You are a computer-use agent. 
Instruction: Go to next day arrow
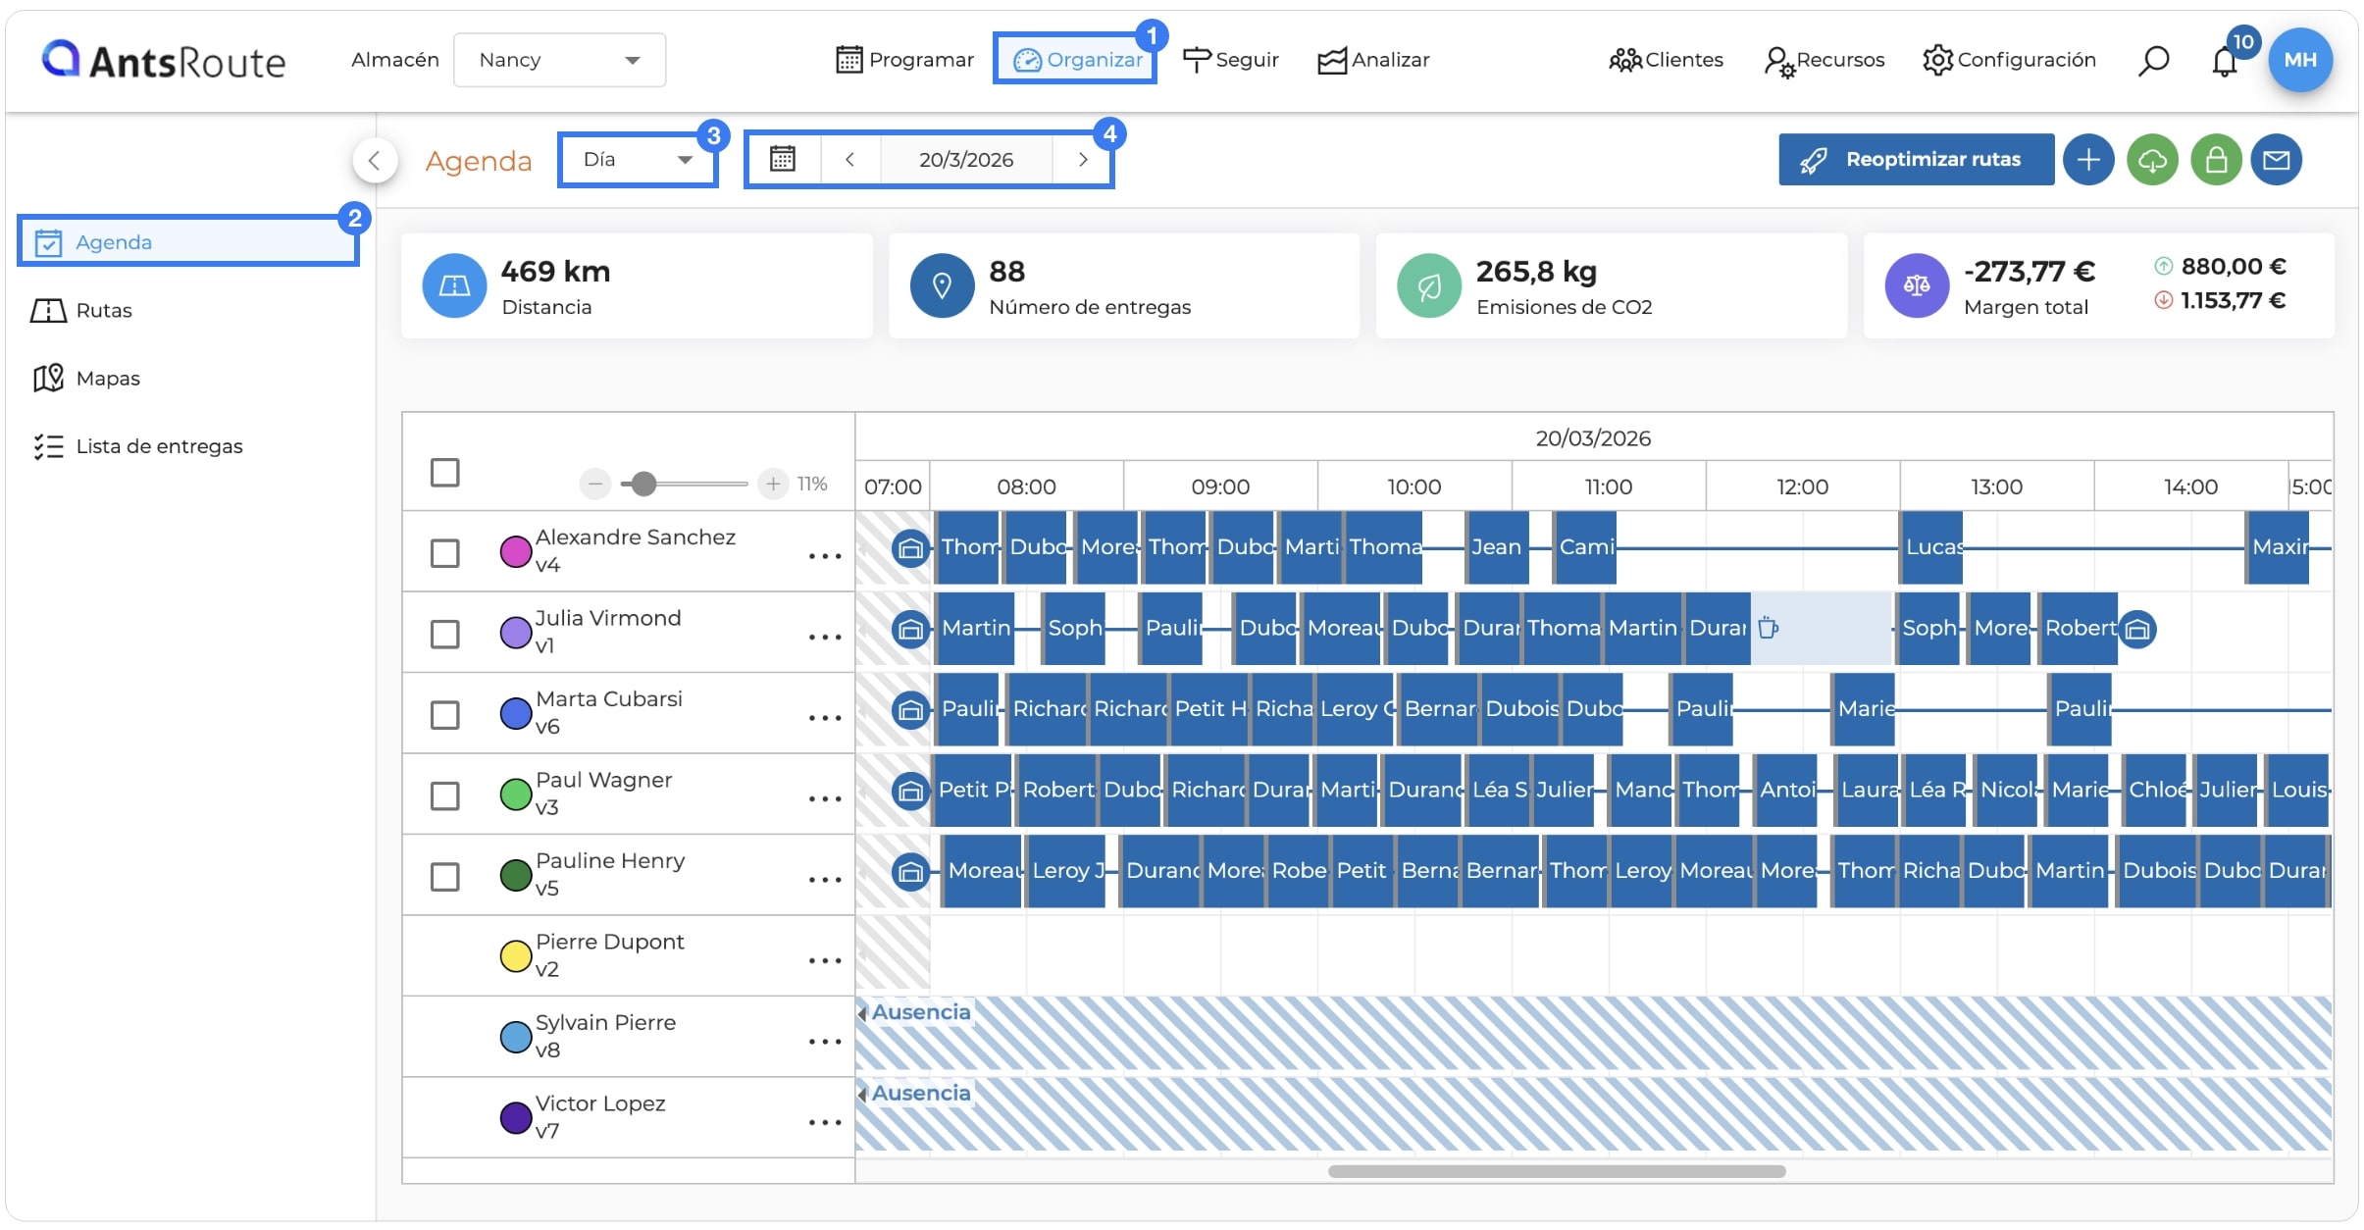tap(1082, 159)
